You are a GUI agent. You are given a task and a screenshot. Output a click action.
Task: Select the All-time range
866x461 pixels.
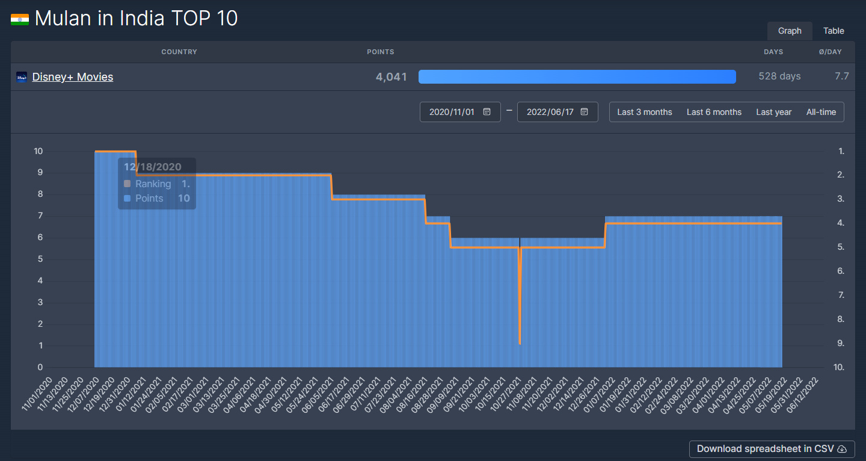point(821,112)
